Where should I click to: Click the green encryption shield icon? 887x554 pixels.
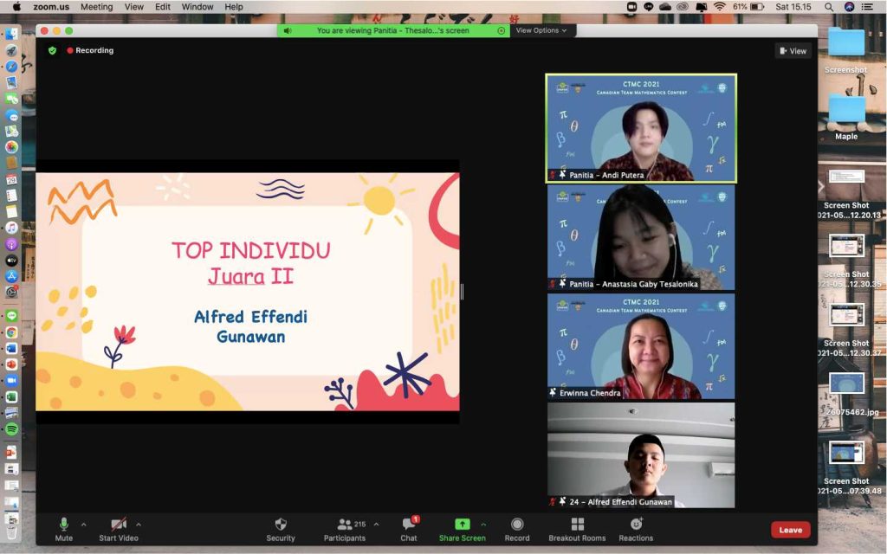(x=52, y=50)
